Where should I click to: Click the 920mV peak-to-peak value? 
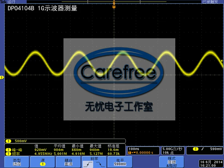[40, 150]
